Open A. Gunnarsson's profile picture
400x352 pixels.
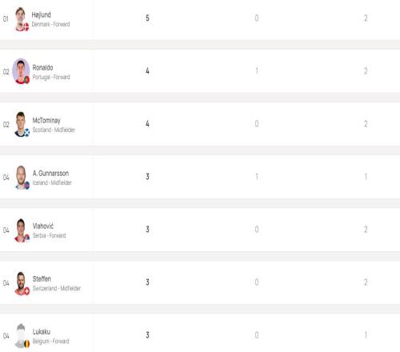22,178
